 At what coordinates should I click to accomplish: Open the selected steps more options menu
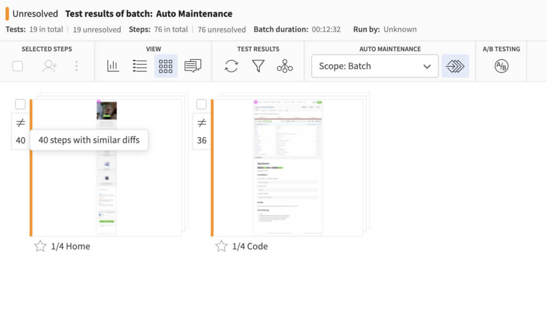tap(76, 66)
